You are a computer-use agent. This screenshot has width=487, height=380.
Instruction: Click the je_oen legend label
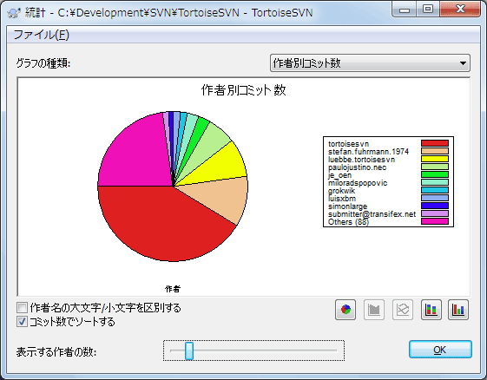point(339,175)
